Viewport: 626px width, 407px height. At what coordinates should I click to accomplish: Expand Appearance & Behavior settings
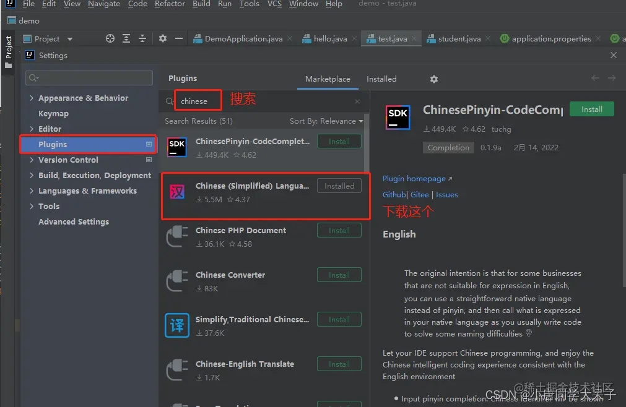pos(32,98)
